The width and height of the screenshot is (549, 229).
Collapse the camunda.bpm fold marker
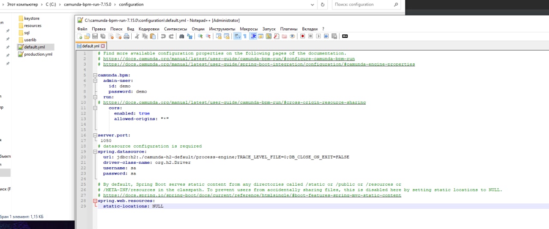95,75
